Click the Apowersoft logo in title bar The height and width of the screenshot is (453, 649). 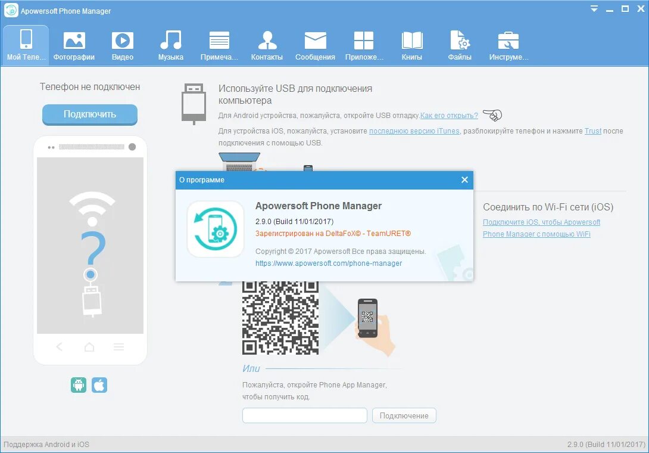11,11
